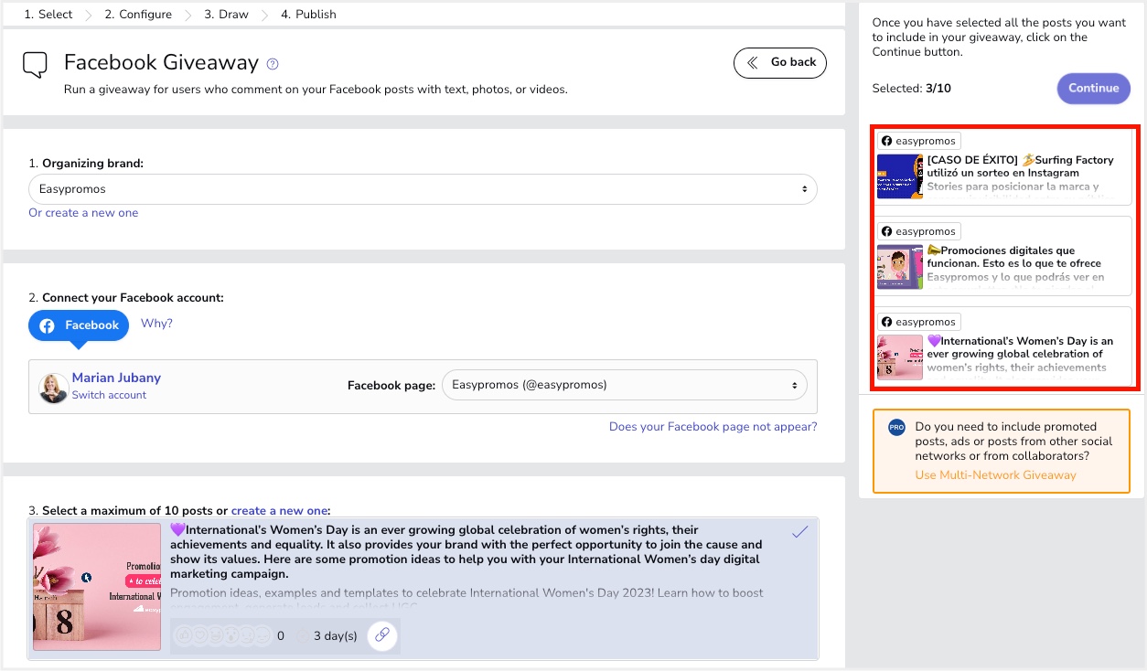The height and width of the screenshot is (671, 1147).
Task: Click the easypromos tag on the Surfing Factory post
Action: tap(918, 141)
